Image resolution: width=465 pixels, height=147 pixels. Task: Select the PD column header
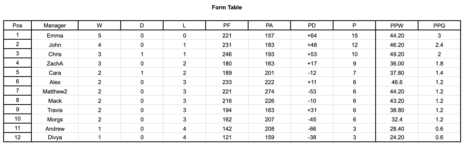pos(312,26)
